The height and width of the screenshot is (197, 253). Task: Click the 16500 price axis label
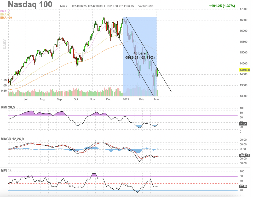[x=244, y=20]
